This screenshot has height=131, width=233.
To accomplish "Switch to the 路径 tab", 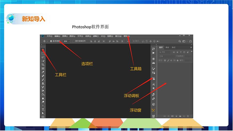I will [174, 47].
